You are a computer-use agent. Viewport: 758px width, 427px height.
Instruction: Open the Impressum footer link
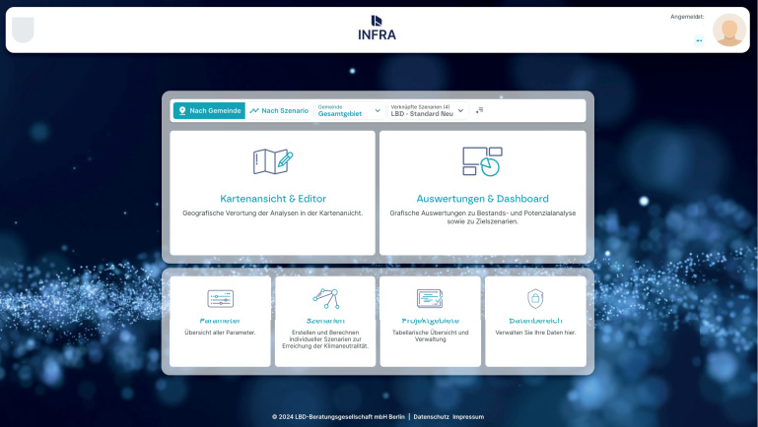click(x=468, y=417)
